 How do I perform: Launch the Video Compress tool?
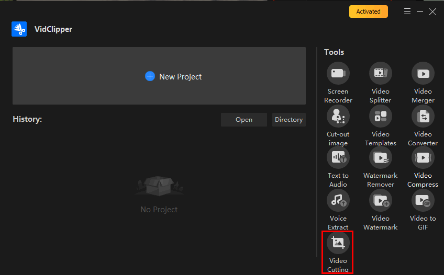click(423, 157)
